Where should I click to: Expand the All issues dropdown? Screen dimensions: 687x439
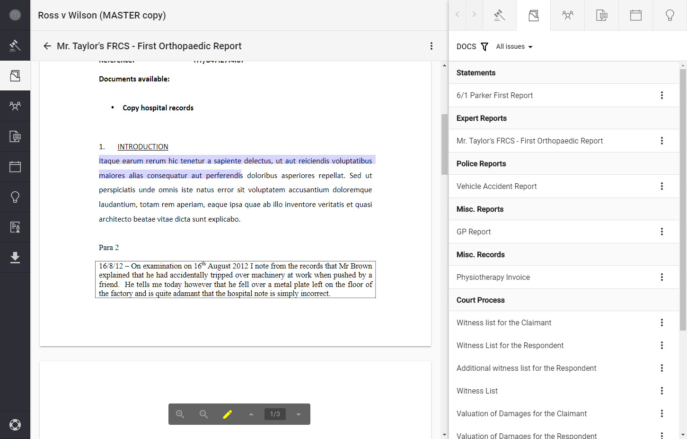click(514, 46)
